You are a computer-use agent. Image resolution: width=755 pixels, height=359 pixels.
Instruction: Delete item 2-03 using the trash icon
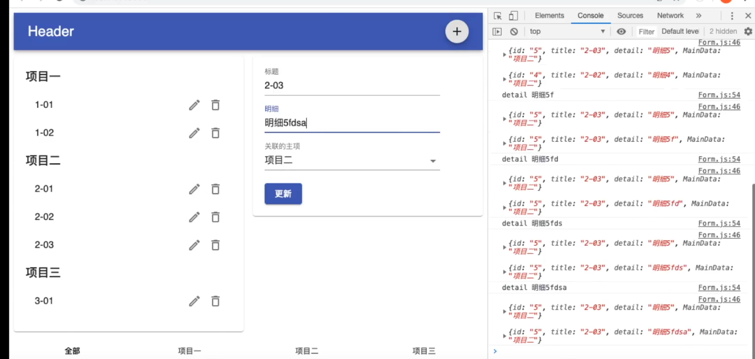pyautogui.click(x=215, y=245)
